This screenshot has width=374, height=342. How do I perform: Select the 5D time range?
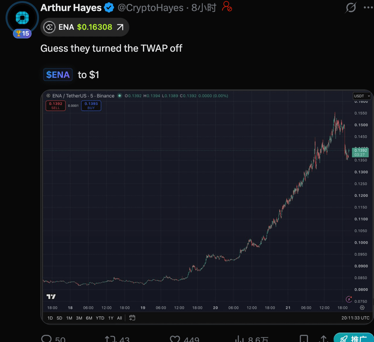[59, 318]
